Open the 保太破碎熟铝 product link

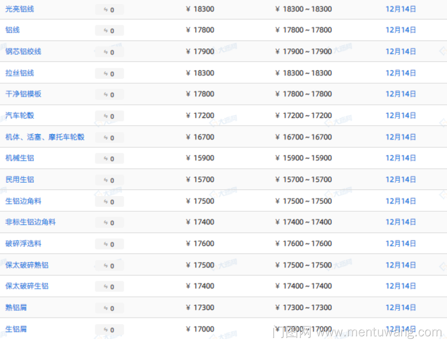pos(27,265)
